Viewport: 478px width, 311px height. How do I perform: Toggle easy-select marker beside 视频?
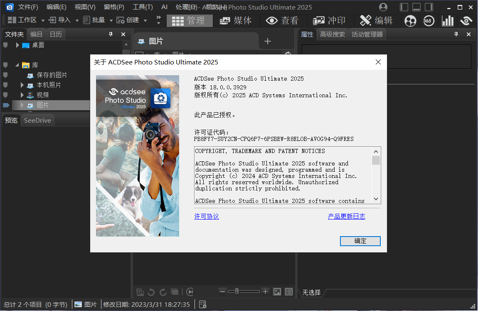[x=5, y=95]
